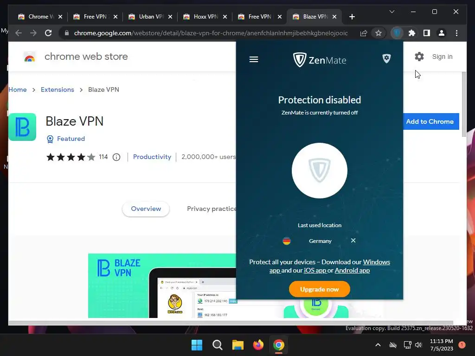Open a new browser tab
The image size is (475, 356).
coord(352,17)
